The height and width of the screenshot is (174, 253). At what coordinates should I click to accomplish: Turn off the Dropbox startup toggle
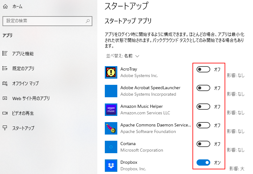203,163
